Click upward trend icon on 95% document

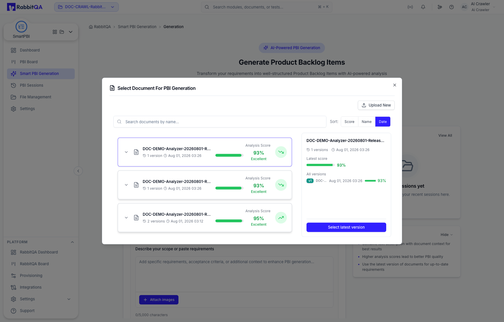[x=281, y=218]
